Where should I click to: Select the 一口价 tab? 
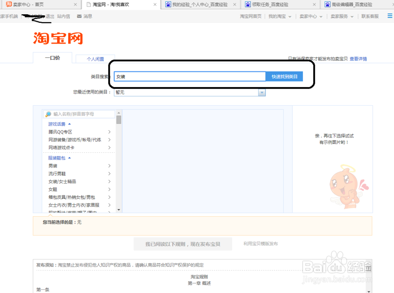(x=52, y=58)
